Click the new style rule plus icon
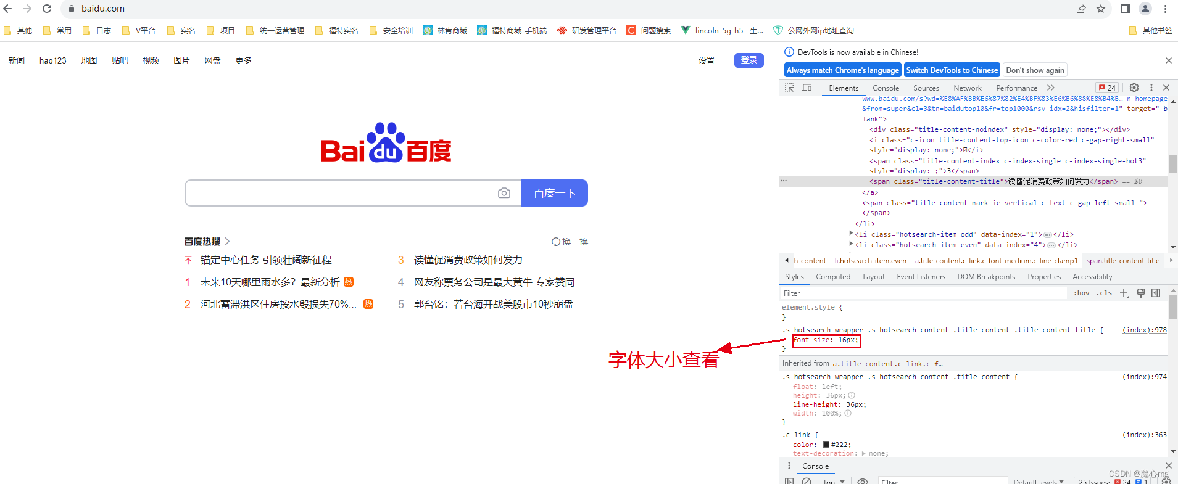The height and width of the screenshot is (484, 1178). pyautogui.click(x=1124, y=293)
